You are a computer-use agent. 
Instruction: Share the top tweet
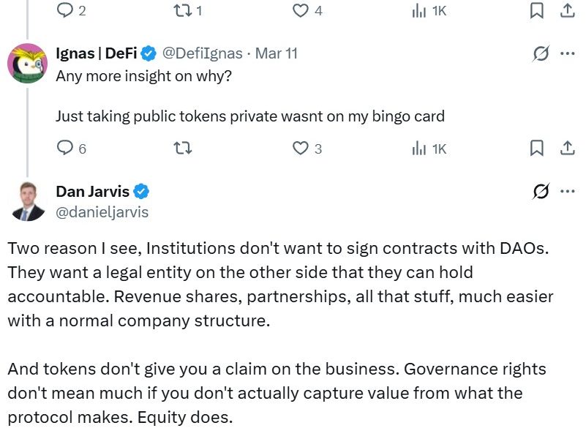coord(567,10)
